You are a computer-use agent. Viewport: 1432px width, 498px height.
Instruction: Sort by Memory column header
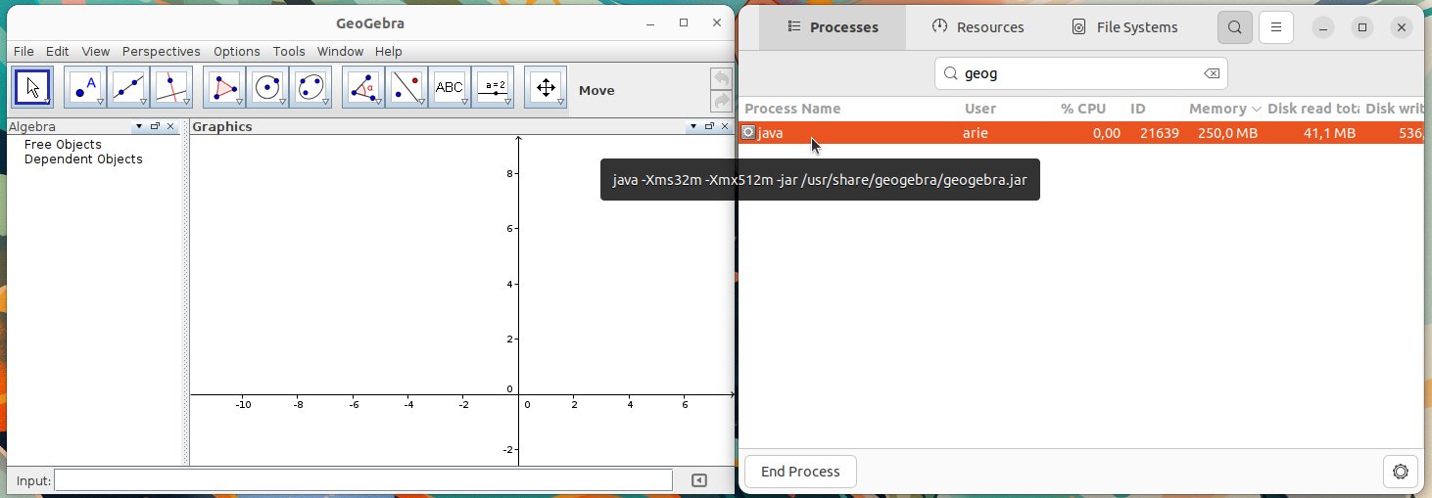1224,109
